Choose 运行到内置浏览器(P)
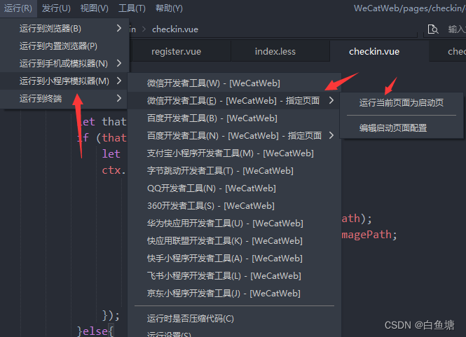Screen dimensions: 466x337 click(x=64, y=46)
